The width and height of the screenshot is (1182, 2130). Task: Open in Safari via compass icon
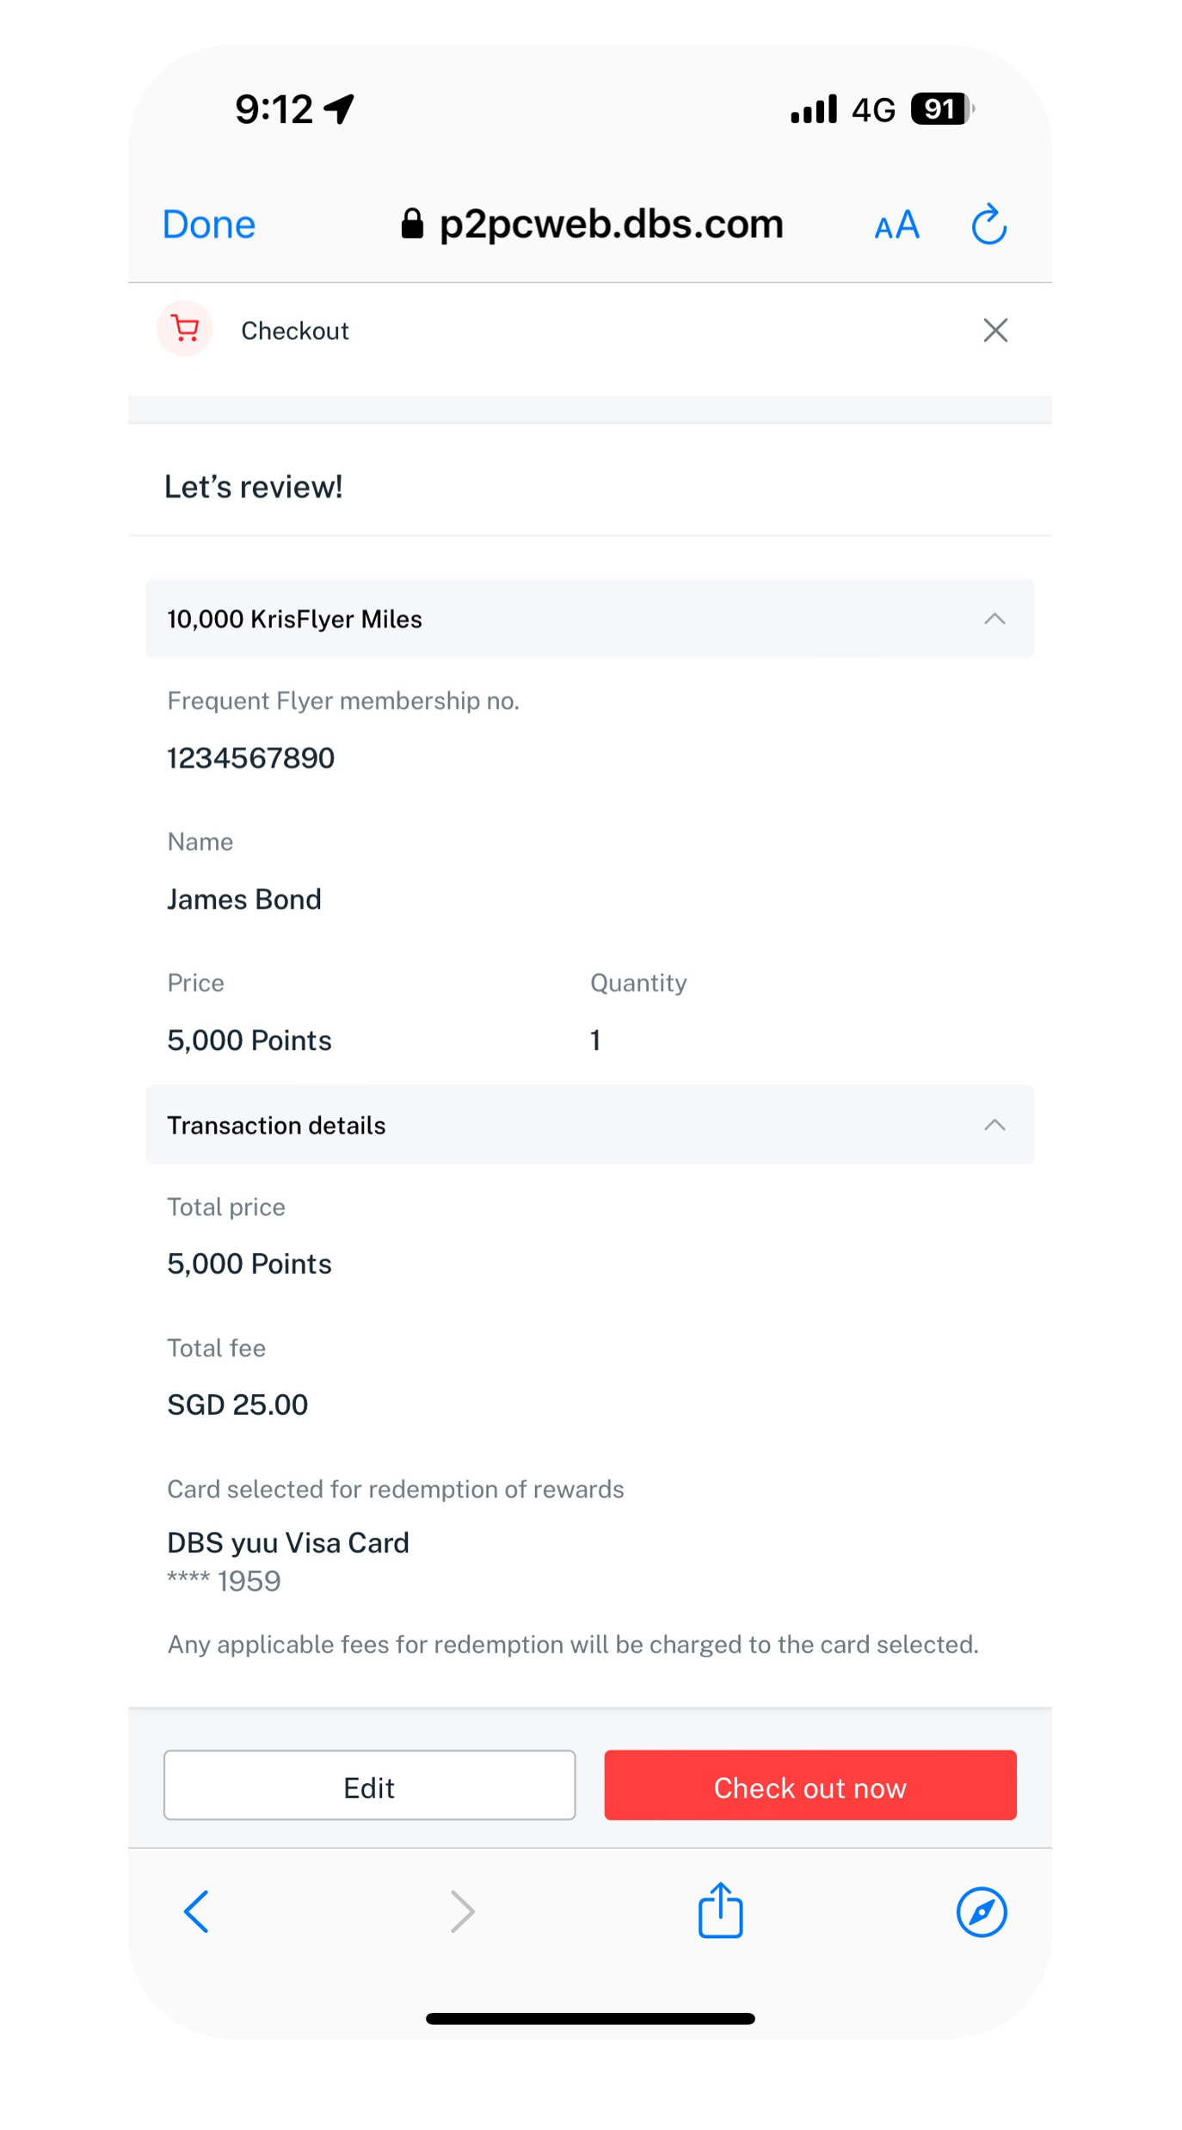click(x=982, y=1911)
